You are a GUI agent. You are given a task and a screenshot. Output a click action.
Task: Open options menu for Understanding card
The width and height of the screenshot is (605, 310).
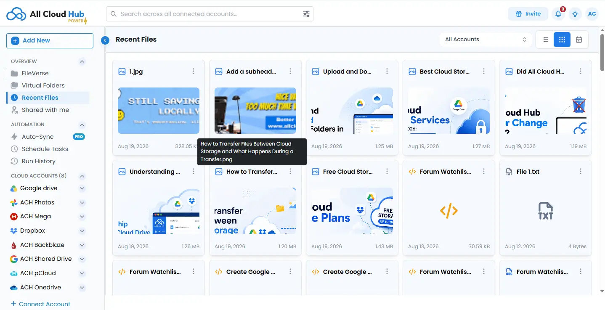click(x=194, y=172)
